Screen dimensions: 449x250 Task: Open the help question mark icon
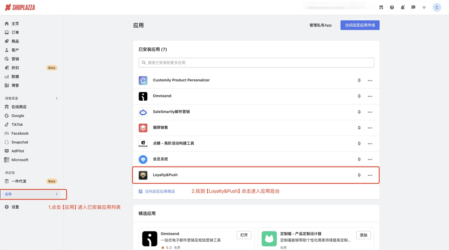point(392,7)
